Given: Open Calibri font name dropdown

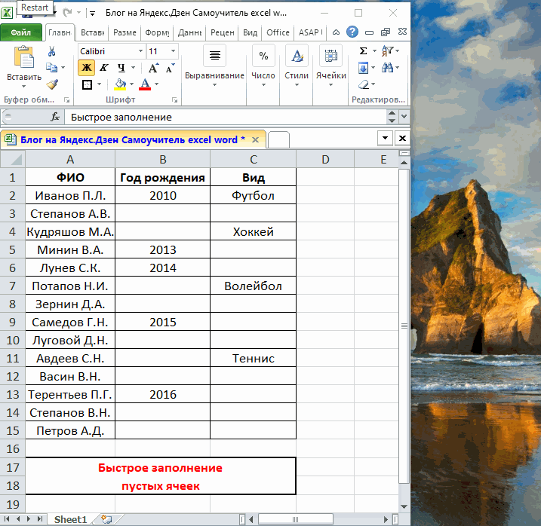Looking at the screenshot, I should point(141,51).
